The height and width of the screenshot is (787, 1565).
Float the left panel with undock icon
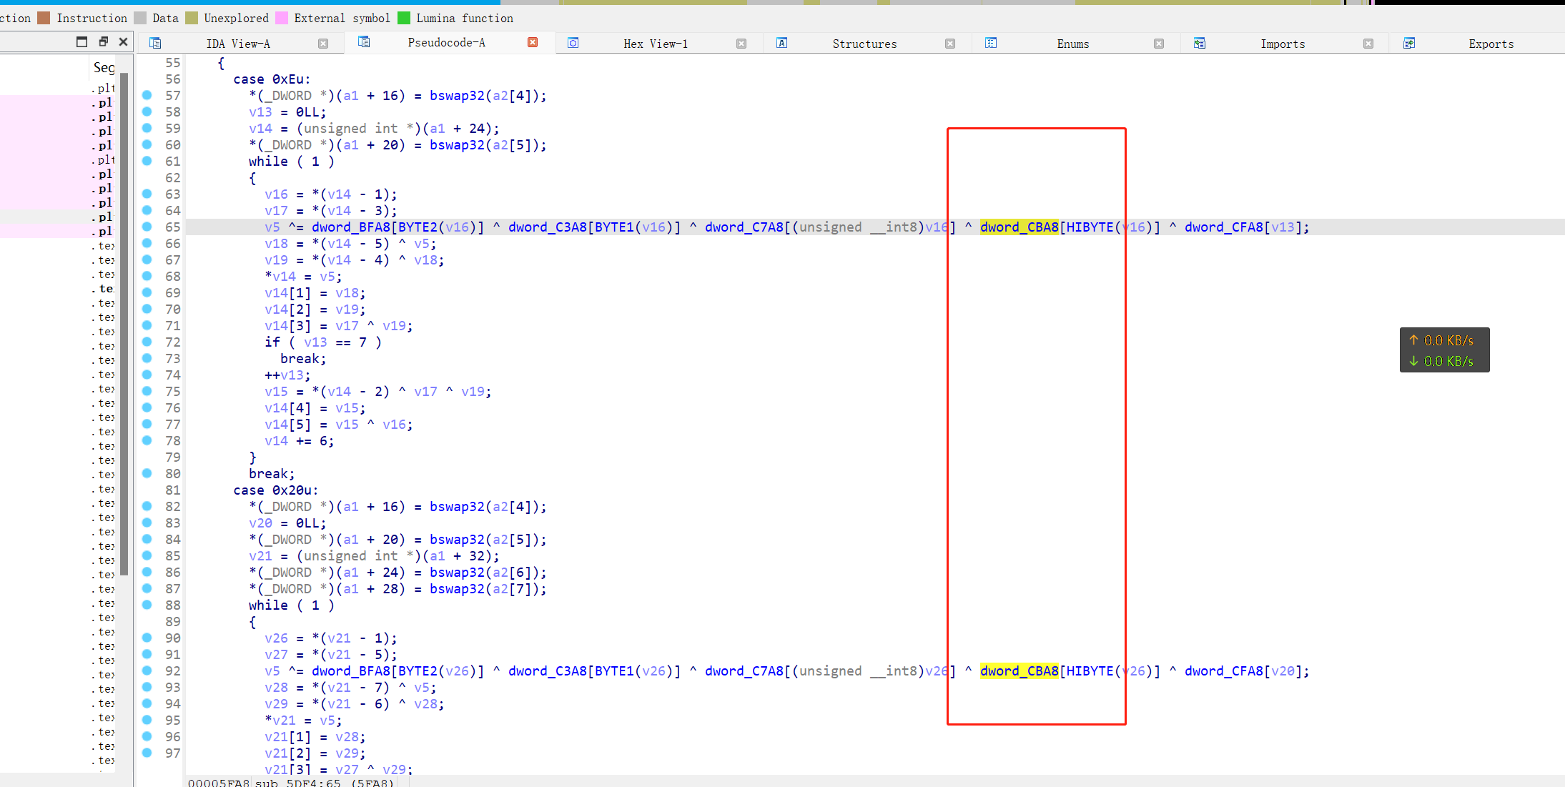point(103,41)
